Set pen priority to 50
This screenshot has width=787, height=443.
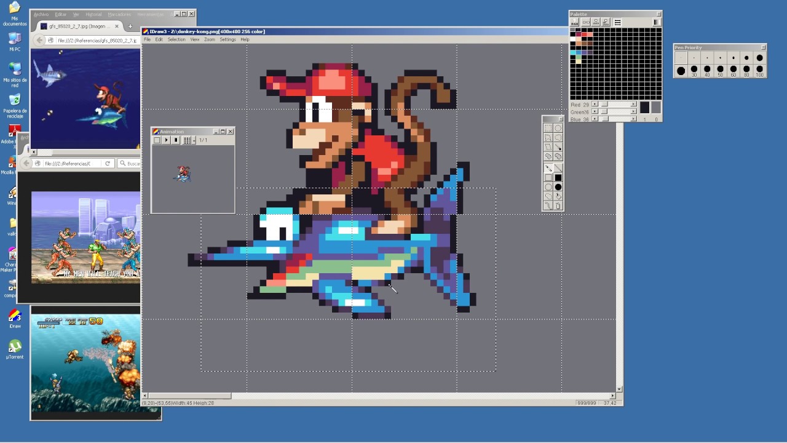[721, 71]
